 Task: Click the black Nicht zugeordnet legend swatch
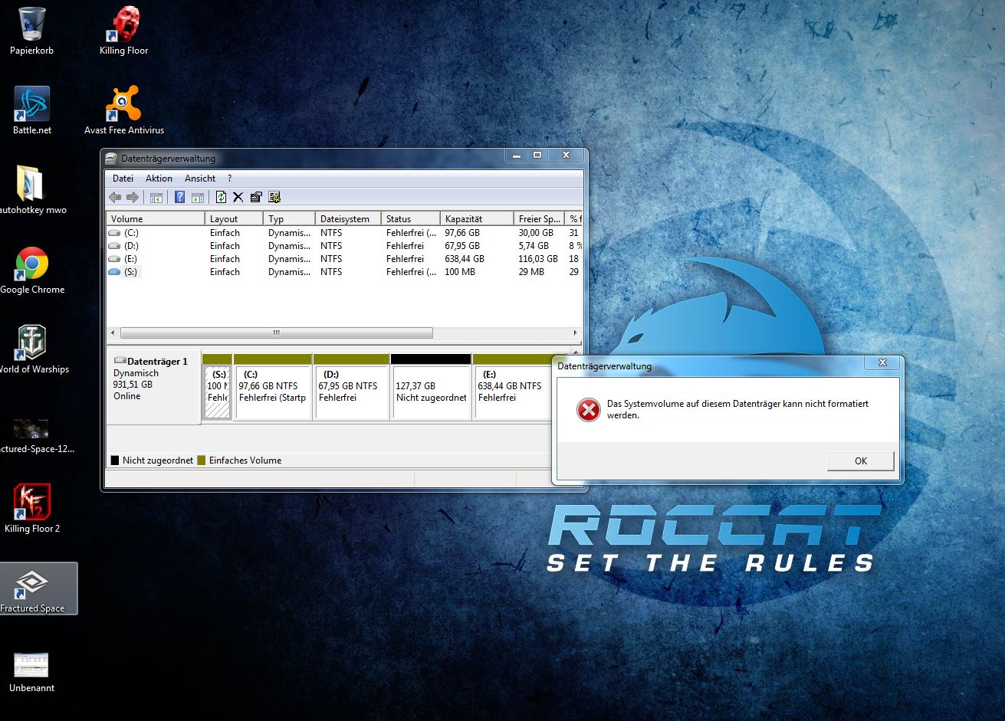[115, 460]
